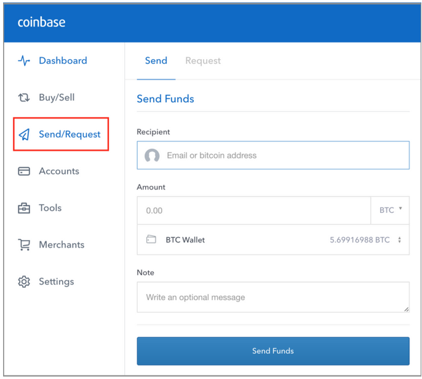Click the Buy/Sell arrows icon
This screenshot has width=422, height=379.
pyautogui.click(x=24, y=98)
